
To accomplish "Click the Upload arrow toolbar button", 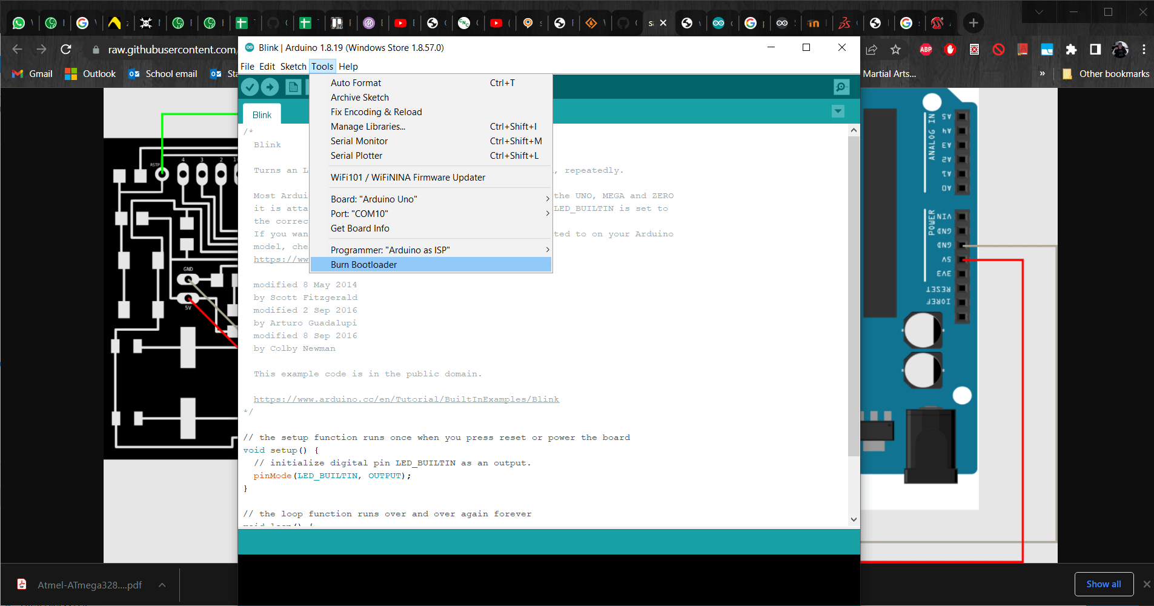I will pyautogui.click(x=270, y=87).
